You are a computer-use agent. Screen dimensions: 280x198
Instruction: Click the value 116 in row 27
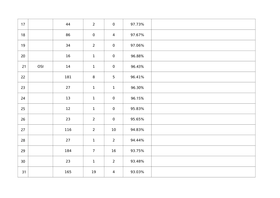coord(68,130)
